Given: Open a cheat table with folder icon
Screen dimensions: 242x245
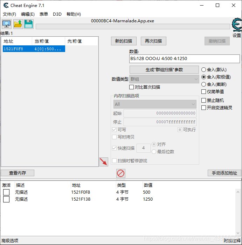Looking at the screenshot, I should (18, 24).
